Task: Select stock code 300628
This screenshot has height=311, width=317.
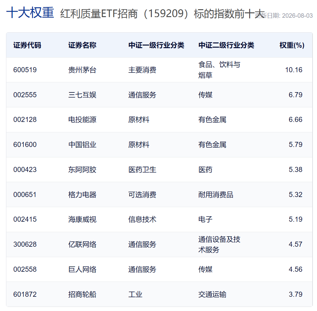Action: point(25,244)
